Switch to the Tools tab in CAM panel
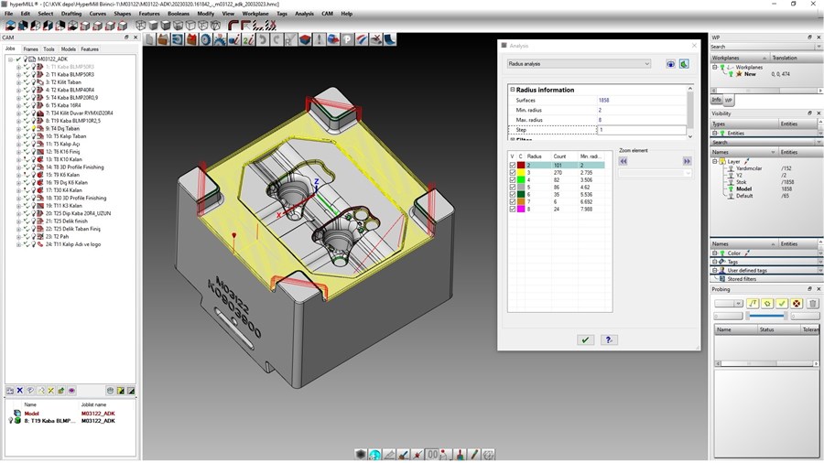 click(x=49, y=48)
